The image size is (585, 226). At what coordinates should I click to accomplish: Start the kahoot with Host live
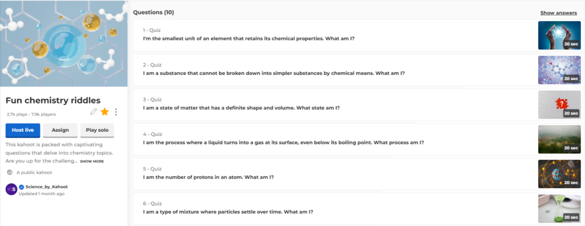coord(23,130)
